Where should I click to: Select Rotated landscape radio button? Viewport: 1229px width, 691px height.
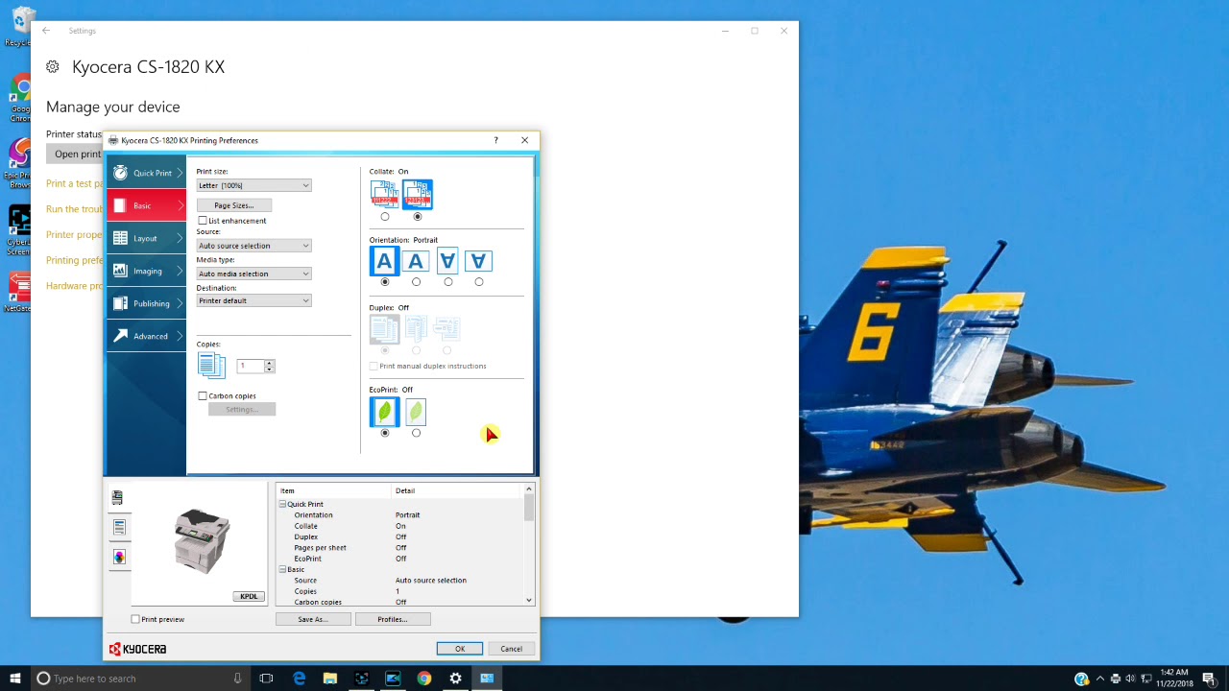pyautogui.click(x=479, y=282)
